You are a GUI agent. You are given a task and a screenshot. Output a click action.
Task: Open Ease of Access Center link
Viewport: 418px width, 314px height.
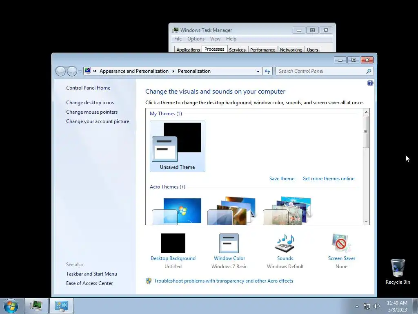pos(89,283)
